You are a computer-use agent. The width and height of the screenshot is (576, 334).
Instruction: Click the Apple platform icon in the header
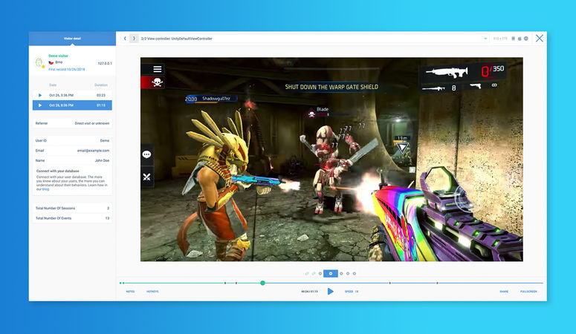pos(520,39)
